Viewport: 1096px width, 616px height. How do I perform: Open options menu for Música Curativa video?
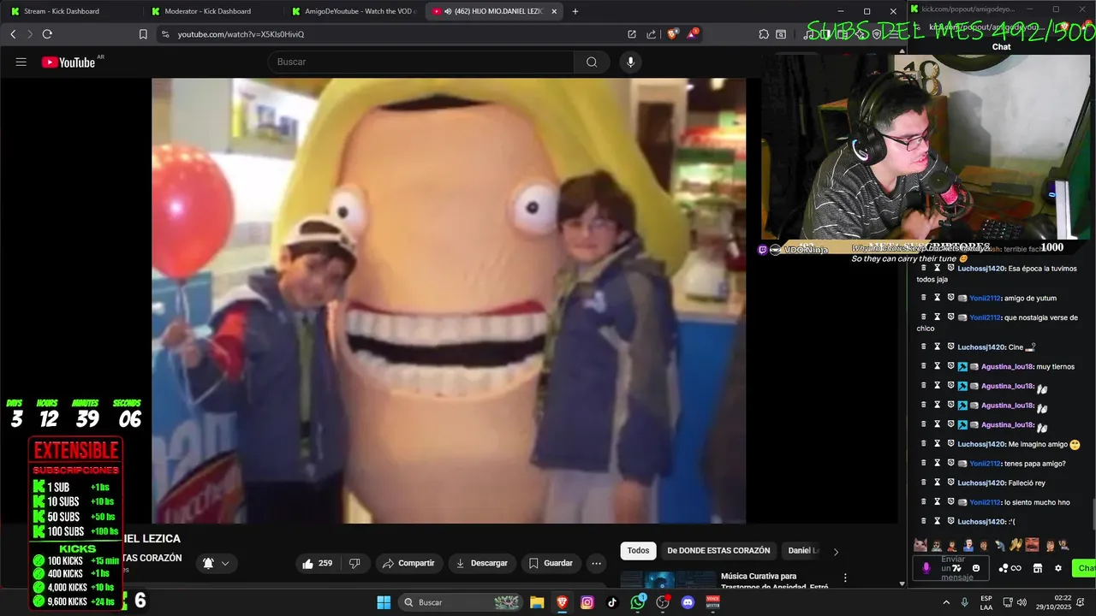(845, 577)
